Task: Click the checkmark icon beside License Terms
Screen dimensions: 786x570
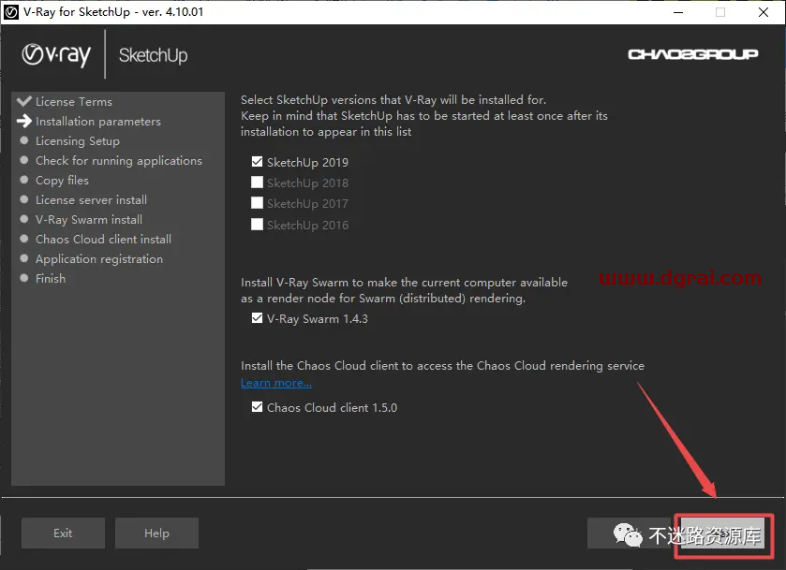Action: [24, 101]
